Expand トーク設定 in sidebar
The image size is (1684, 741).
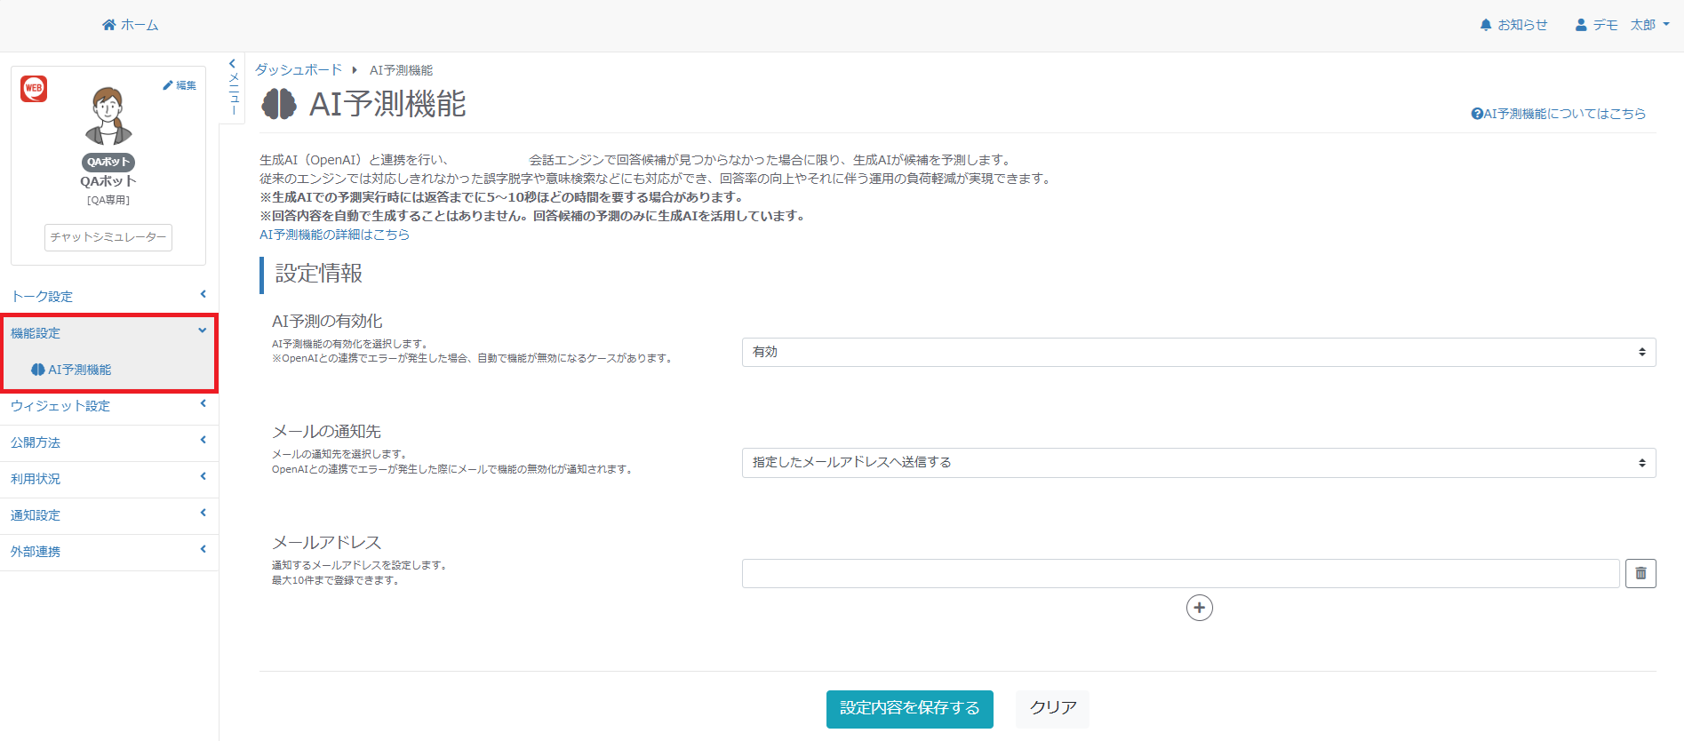(108, 296)
